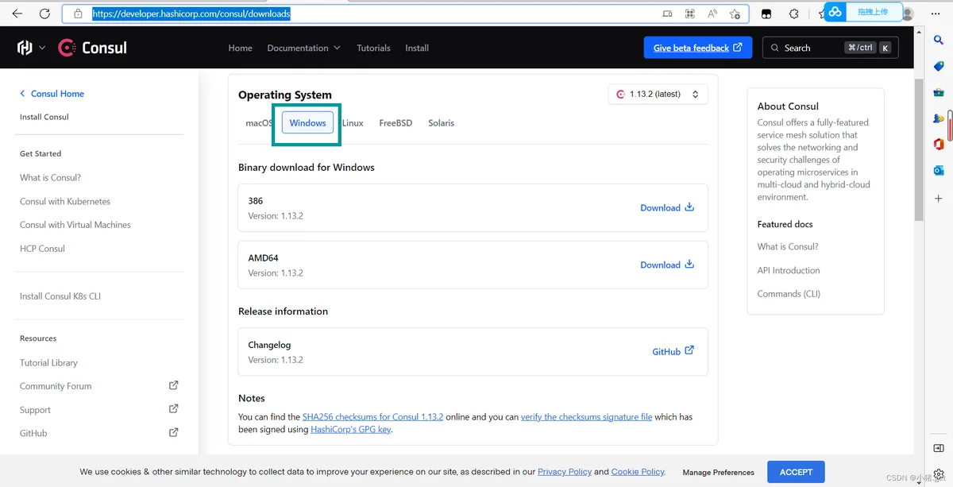Open the 1.13.2 version dropdown
Viewport: 953px width, 487px height.
click(658, 94)
